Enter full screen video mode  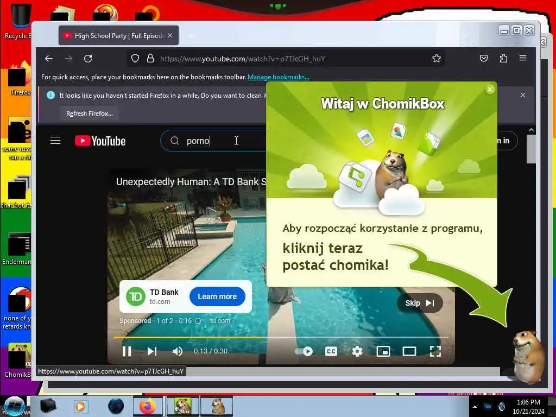(435, 351)
